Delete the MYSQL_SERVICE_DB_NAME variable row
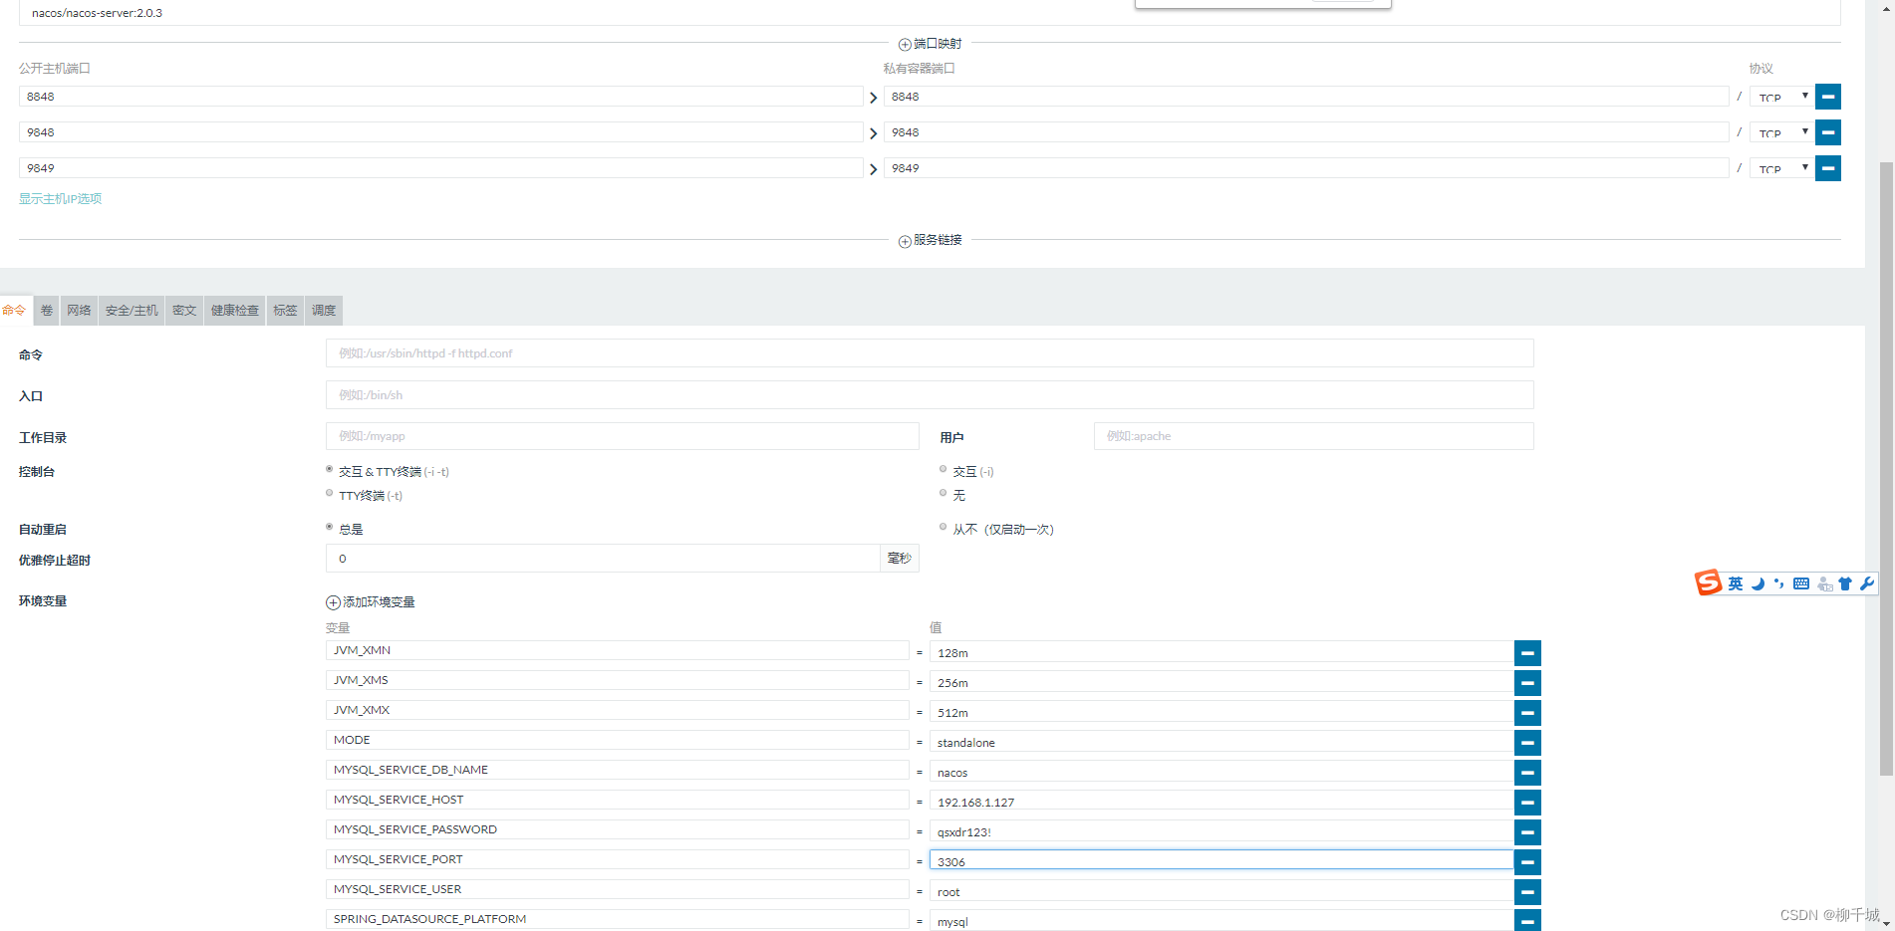This screenshot has height=931, width=1895. [1527, 773]
